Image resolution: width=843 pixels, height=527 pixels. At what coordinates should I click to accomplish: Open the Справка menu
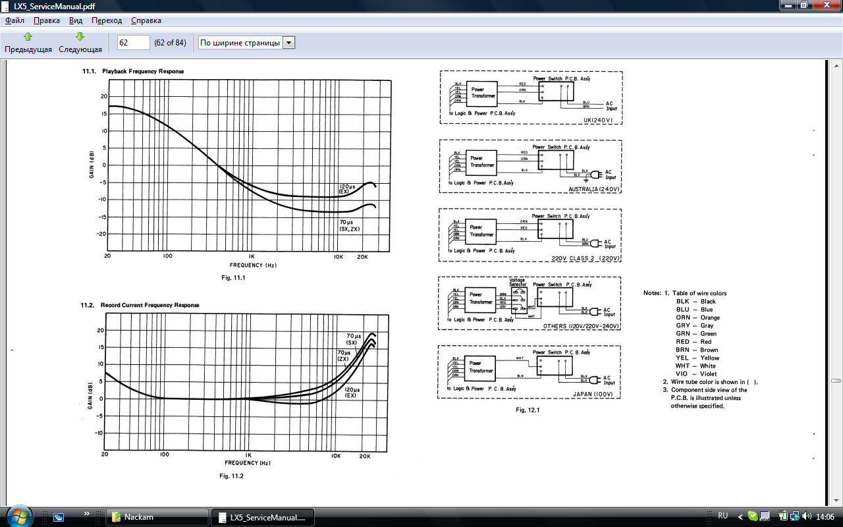[x=146, y=20]
